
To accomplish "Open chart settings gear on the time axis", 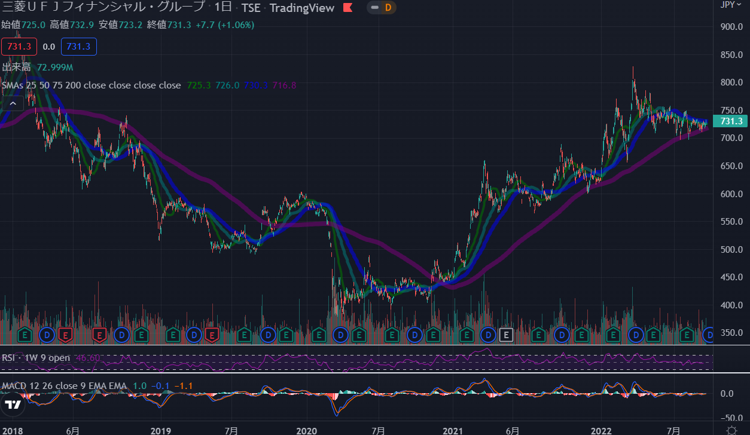I will tap(731, 430).
